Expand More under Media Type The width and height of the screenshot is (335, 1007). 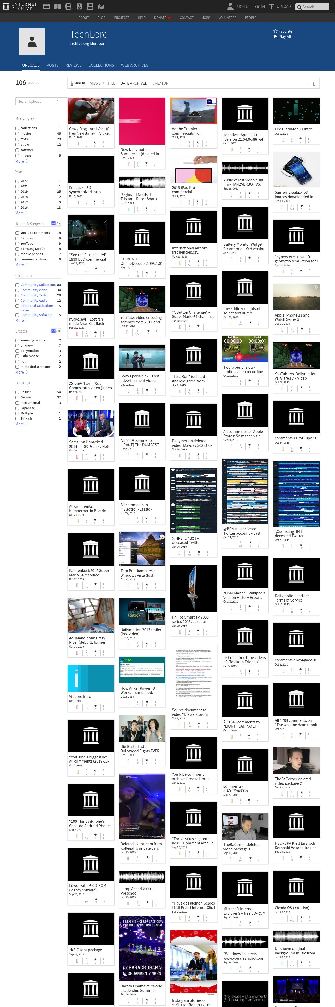(x=21, y=161)
